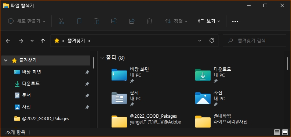The width and height of the screenshot is (291, 137).
Task: Go back with the left arrow
Action: click(x=8, y=41)
